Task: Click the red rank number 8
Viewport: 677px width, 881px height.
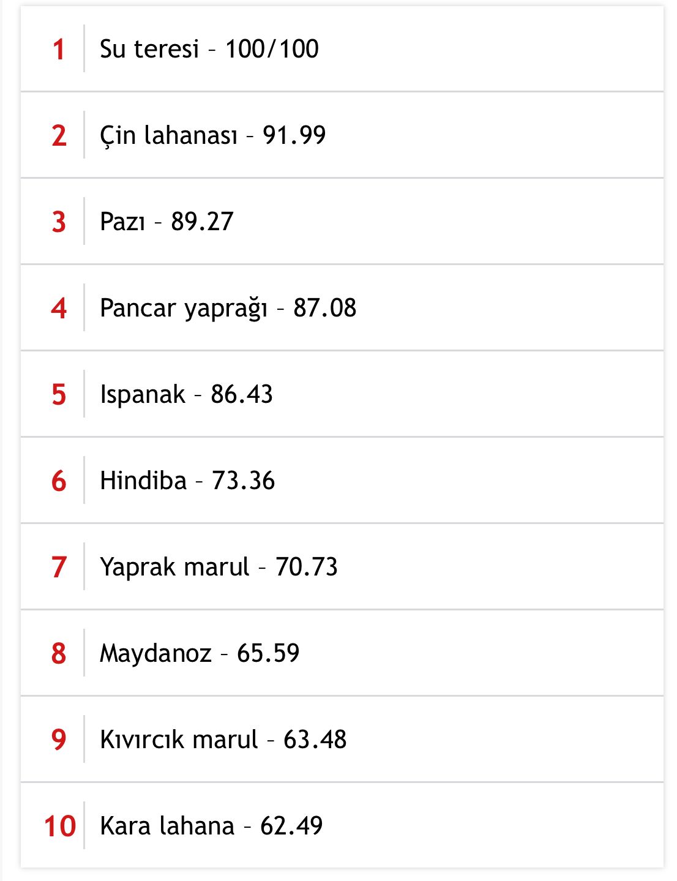Action: click(59, 654)
